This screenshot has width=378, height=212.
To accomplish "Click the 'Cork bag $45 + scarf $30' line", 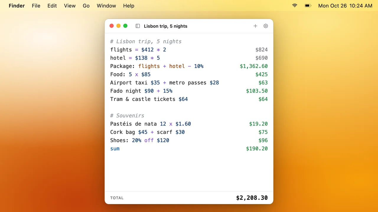I will 147,132.
